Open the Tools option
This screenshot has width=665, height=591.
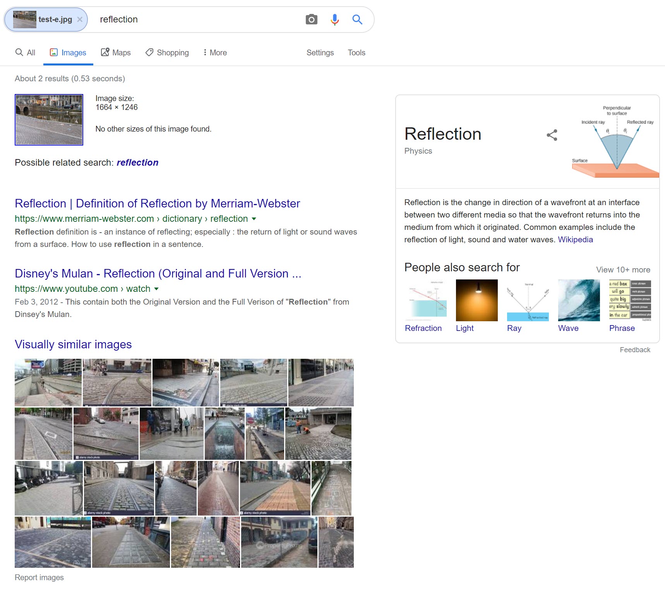tap(356, 53)
